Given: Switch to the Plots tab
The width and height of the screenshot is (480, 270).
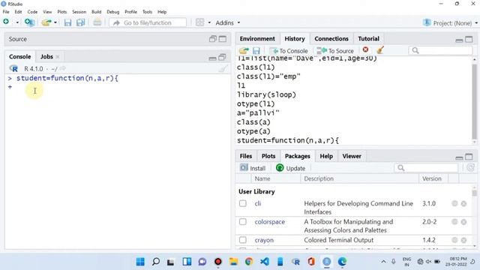Looking at the screenshot, I should pyautogui.click(x=268, y=156).
